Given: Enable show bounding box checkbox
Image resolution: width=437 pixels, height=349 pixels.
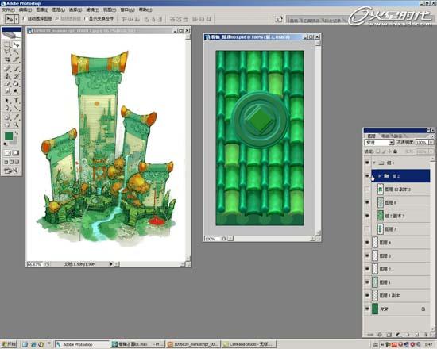Looking at the screenshot, I should pos(86,19).
